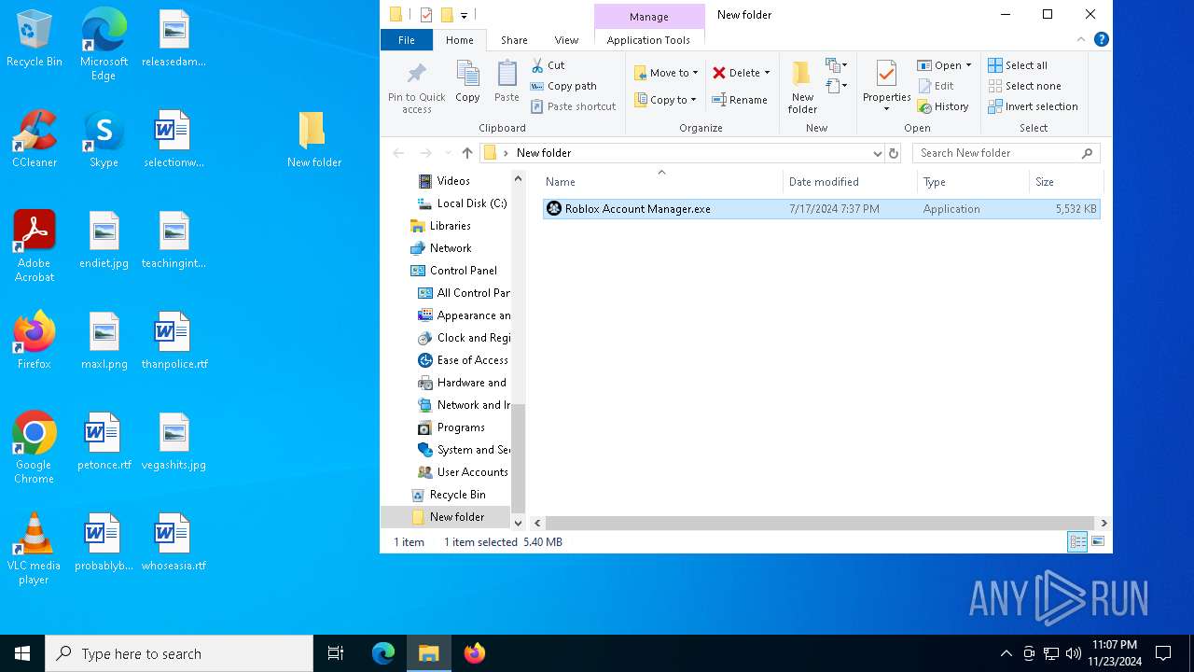Select Roblox Account Manager.exe file
This screenshot has height=672, width=1194.
click(822, 209)
